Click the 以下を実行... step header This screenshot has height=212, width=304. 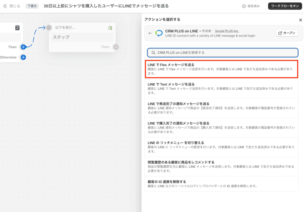[65, 28]
